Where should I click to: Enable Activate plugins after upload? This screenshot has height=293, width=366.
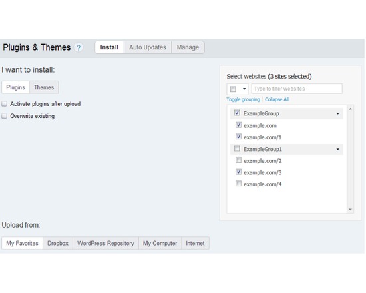tap(4, 103)
